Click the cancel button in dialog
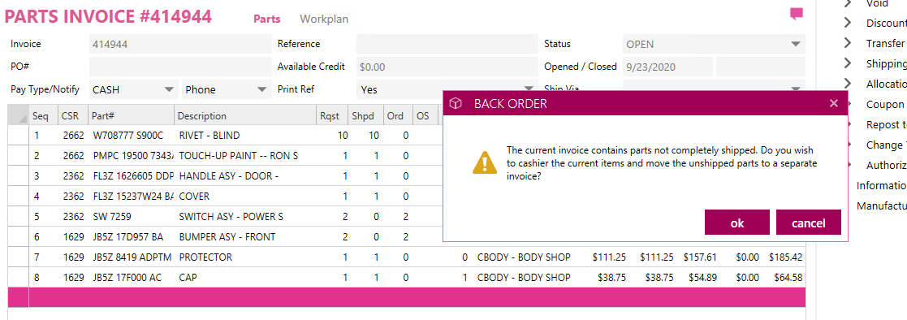Image resolution: width=907 pixels, height=320 pixels. coord(808,223)
